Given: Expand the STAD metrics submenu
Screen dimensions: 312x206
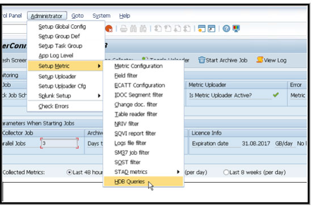Looking at the screenshot, I should click(x=178, y=172).
